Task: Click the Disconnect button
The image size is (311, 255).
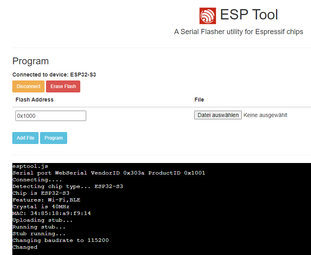Action: 28,86
